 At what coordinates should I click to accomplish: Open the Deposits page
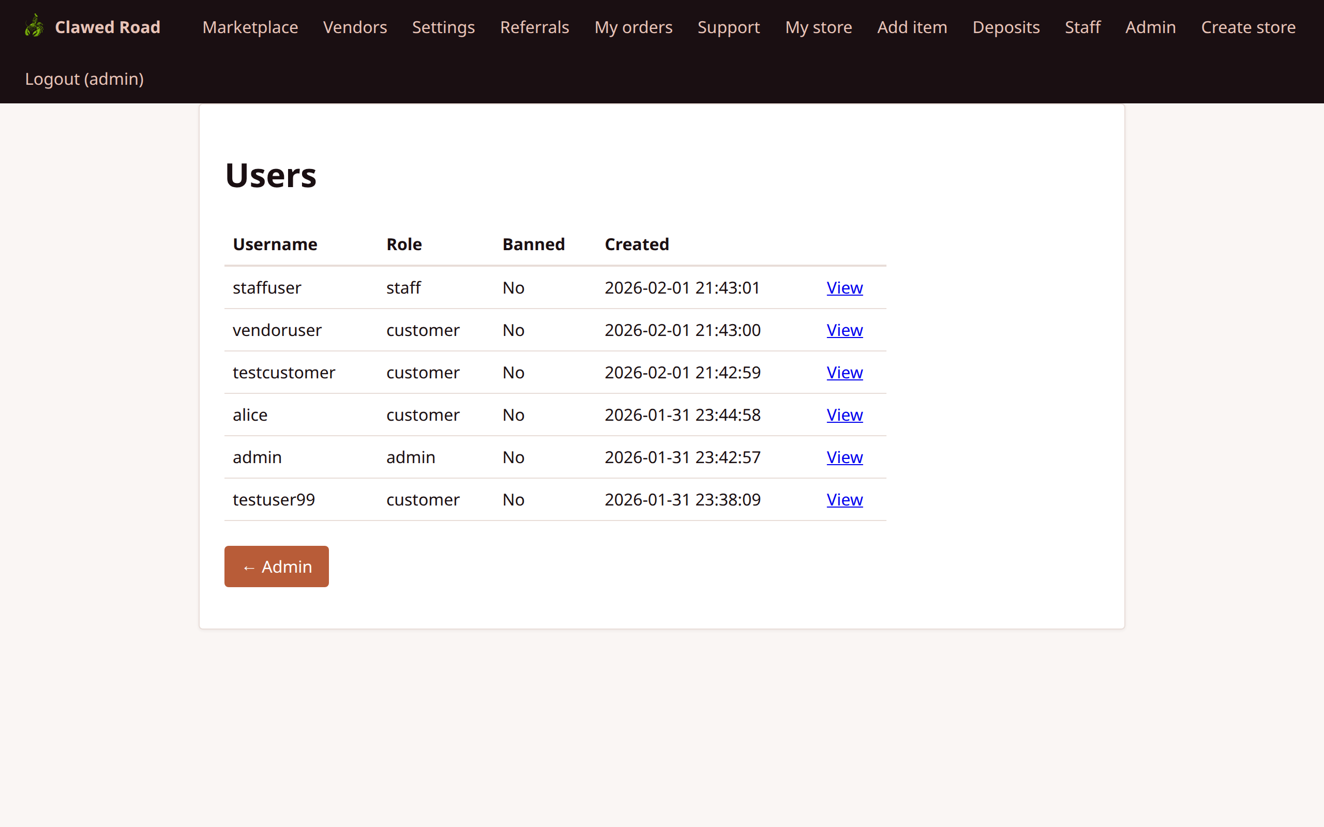tap(1006, 27)
